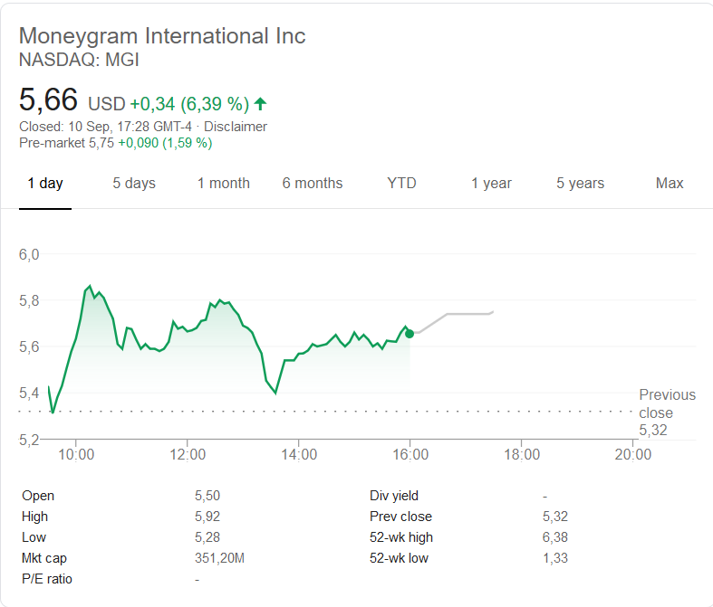Click the 52-wk high value 6,38
The image size is (713, 607).
click(554, 537)
